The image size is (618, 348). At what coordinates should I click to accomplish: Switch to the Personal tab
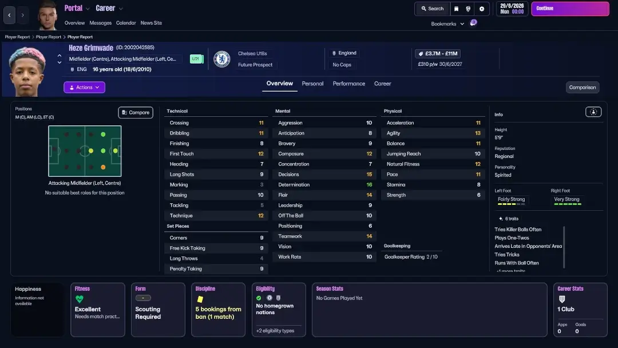[x=312, y=84]
